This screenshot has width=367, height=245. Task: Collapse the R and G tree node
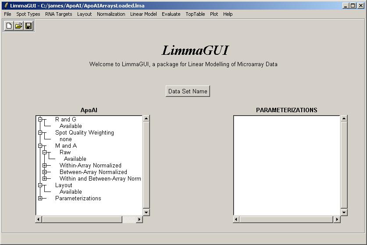40,119
